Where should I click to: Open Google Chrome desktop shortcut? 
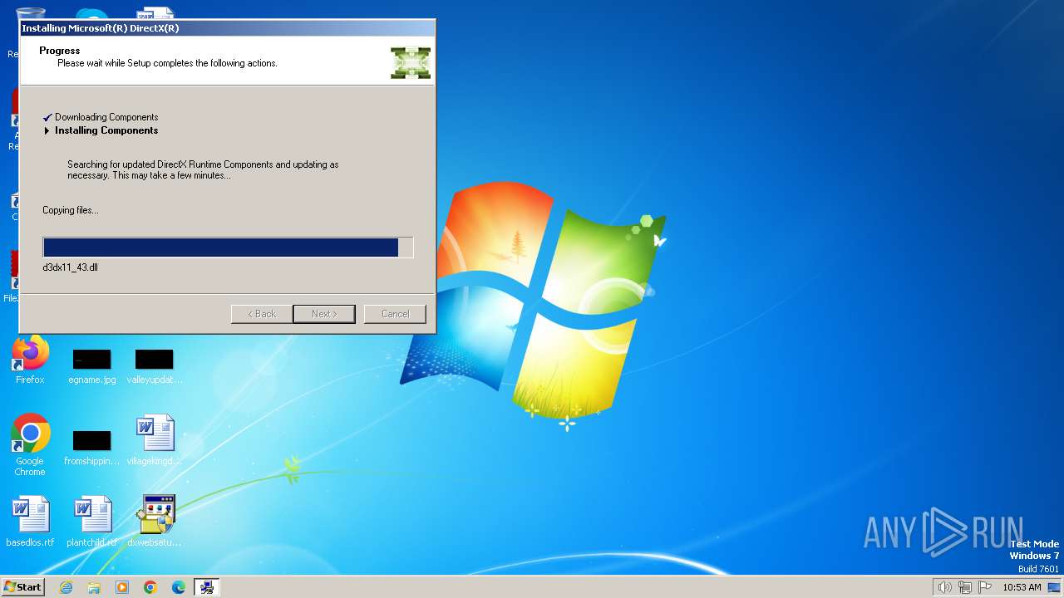30,446
